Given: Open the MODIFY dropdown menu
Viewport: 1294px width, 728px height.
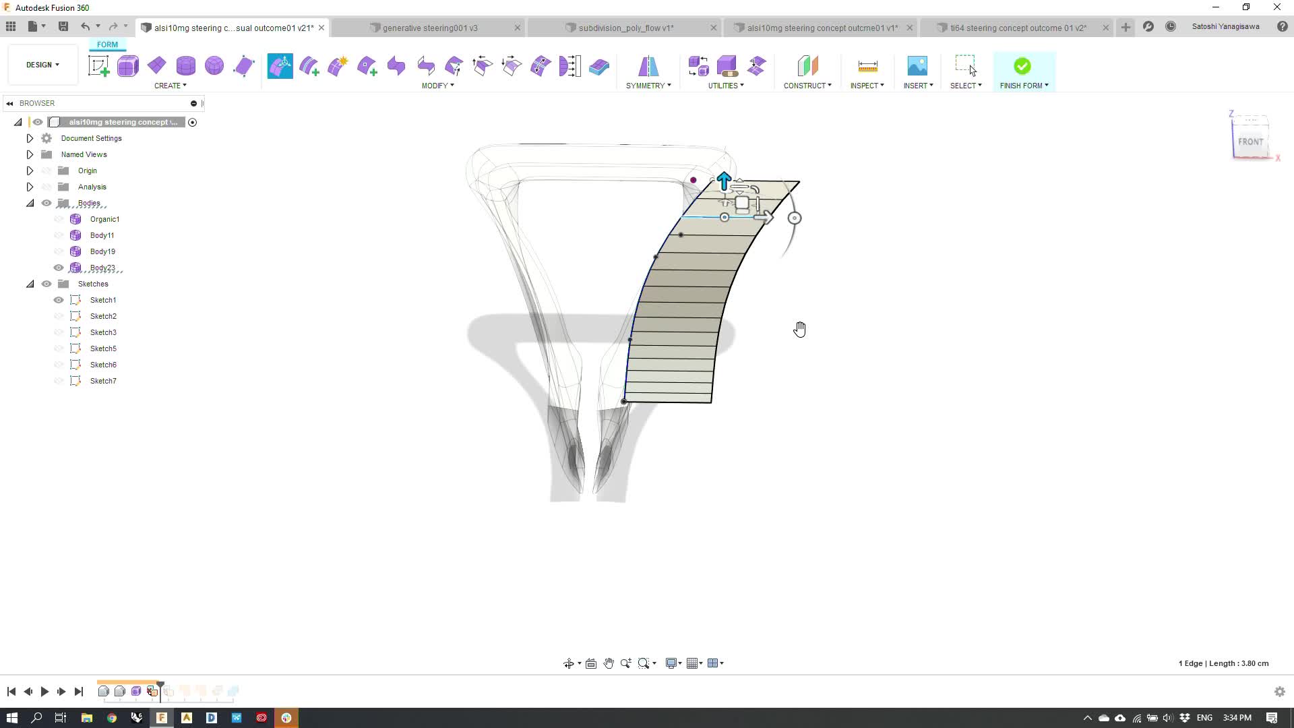Looking at the screenshot, I should pos(436,86).
